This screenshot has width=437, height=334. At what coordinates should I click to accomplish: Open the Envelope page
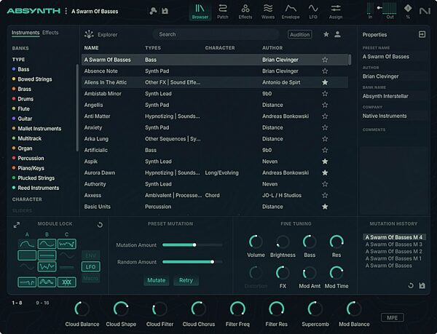[291, 12]
